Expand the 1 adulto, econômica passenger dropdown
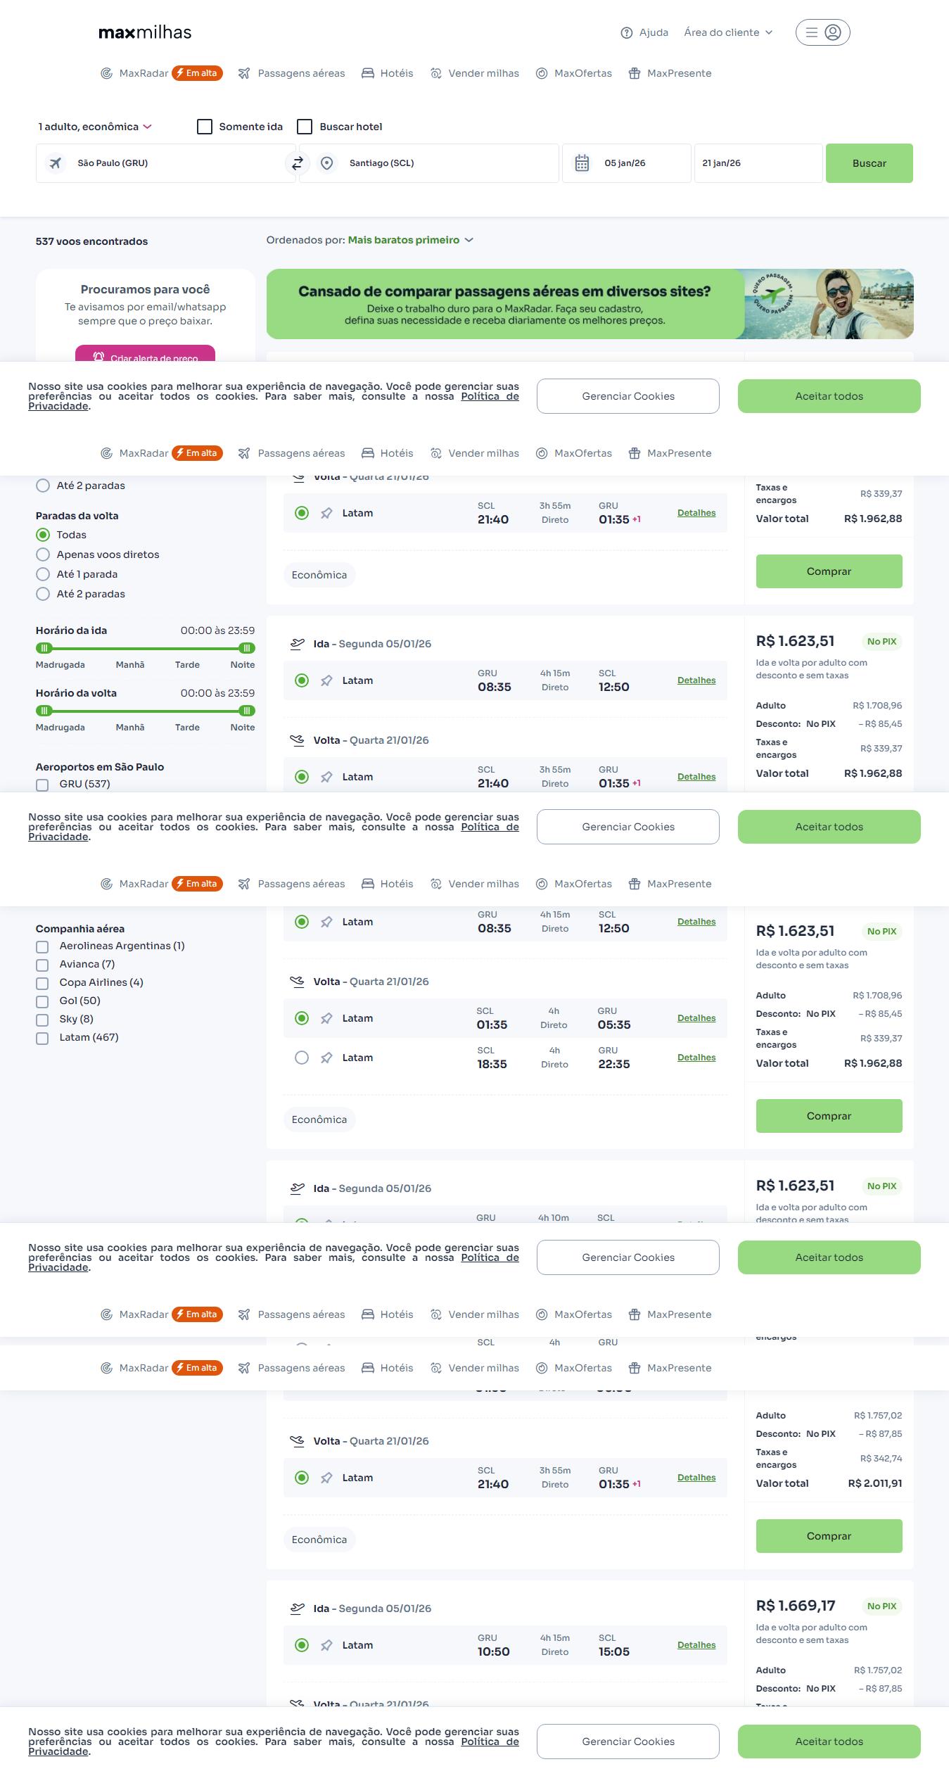949x1776 pixels. (95, 127)
